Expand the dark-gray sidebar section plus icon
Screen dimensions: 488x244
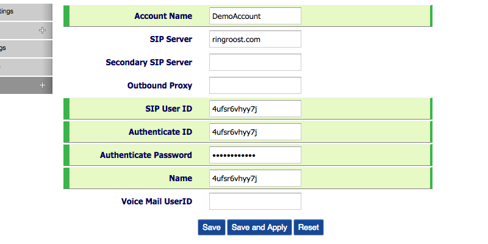click(42, 85)
